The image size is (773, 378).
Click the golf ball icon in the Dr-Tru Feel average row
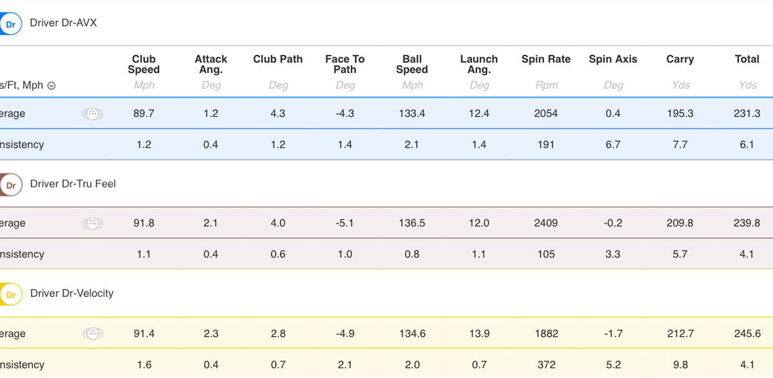click(93, 223)
